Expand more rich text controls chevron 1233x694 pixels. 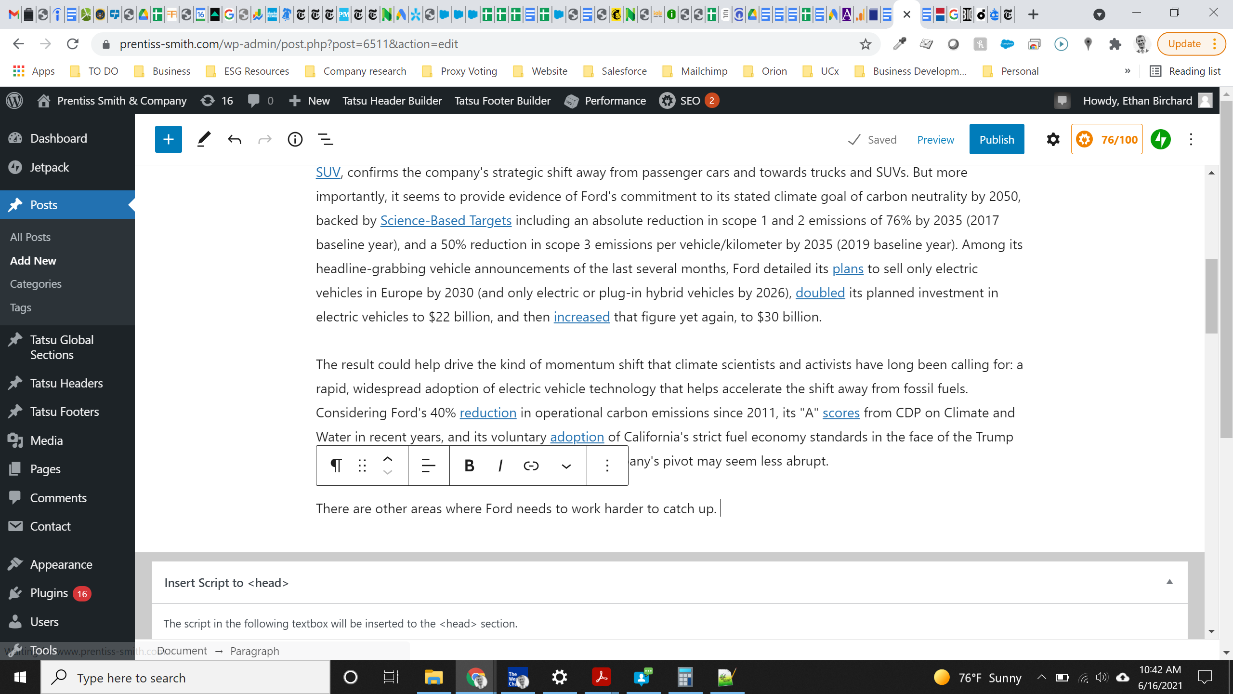pyautogui.click(x=566, y=466)
